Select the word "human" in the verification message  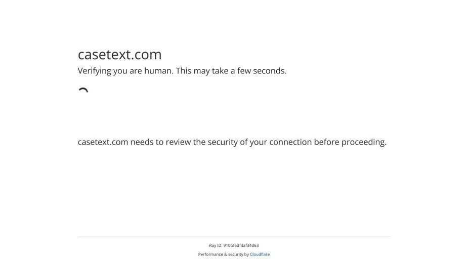pyautogui.click(x=158, y=71)
